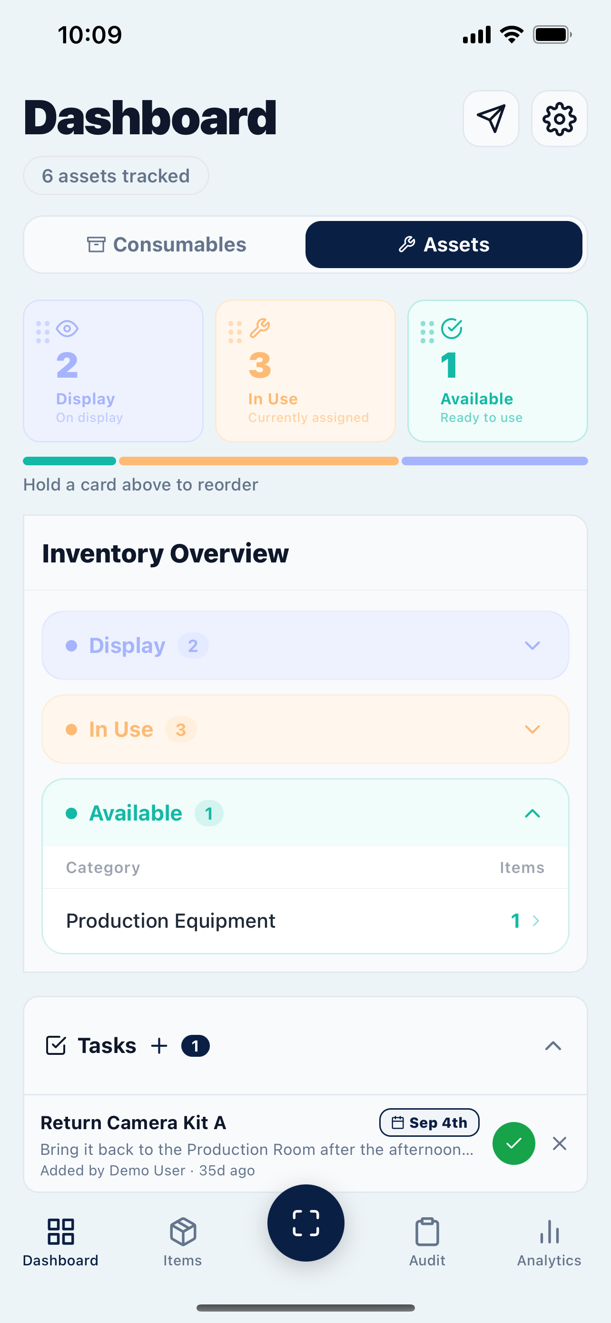This screenshot has width=611, height=1323.
Task: Open the Audit tab
Action: (x=427, y=1242)
